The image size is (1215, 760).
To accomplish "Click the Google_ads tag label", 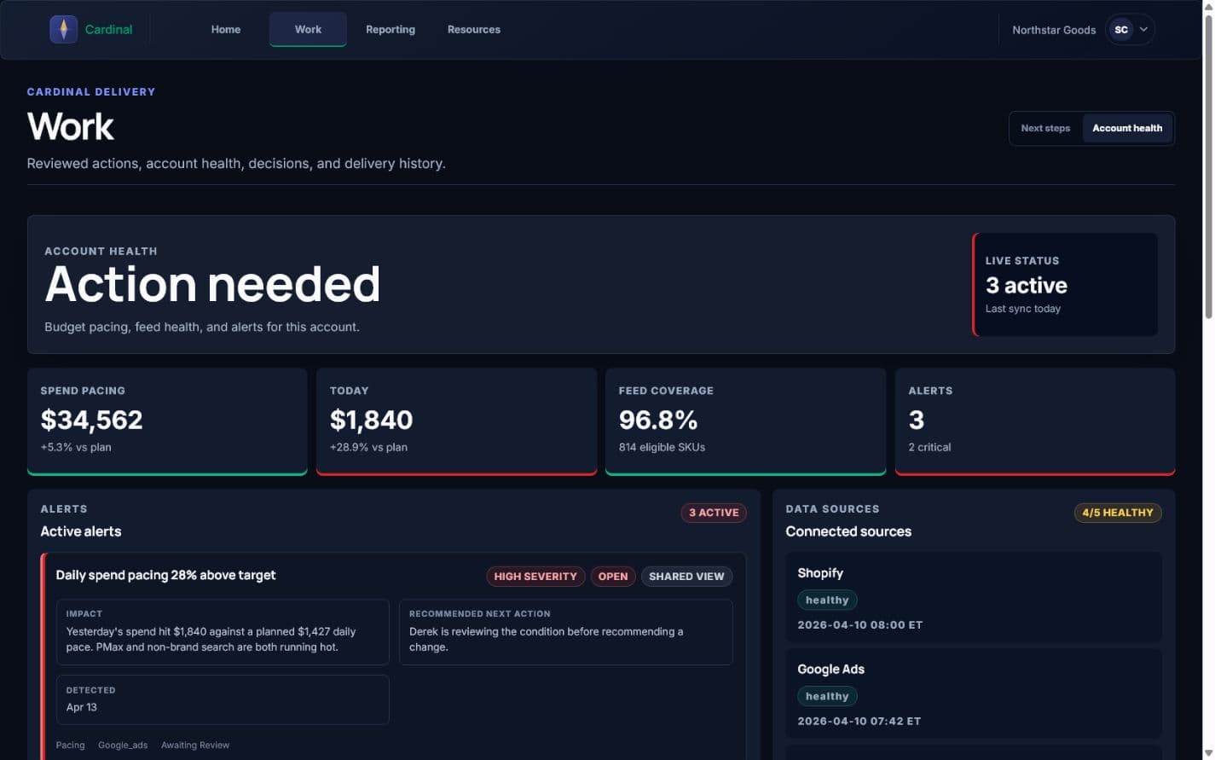I will click(123, 745).
